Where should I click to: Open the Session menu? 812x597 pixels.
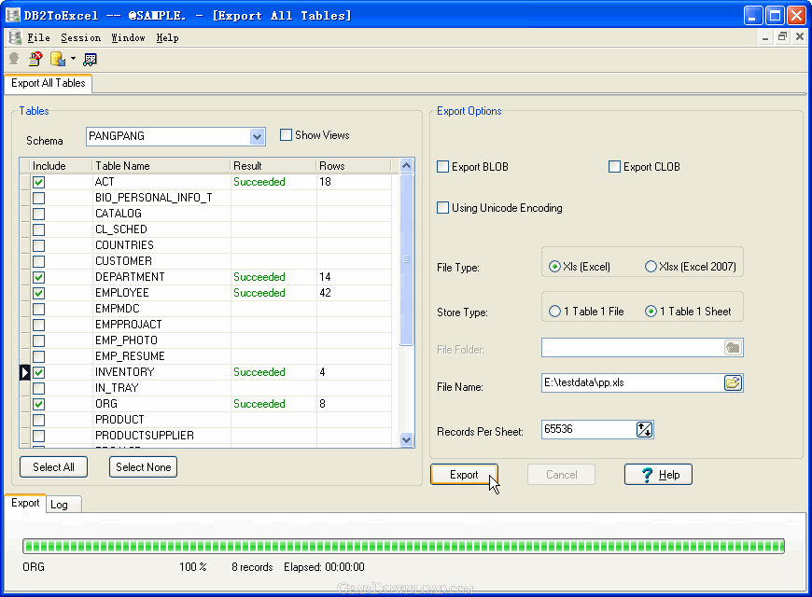(81, 38)
